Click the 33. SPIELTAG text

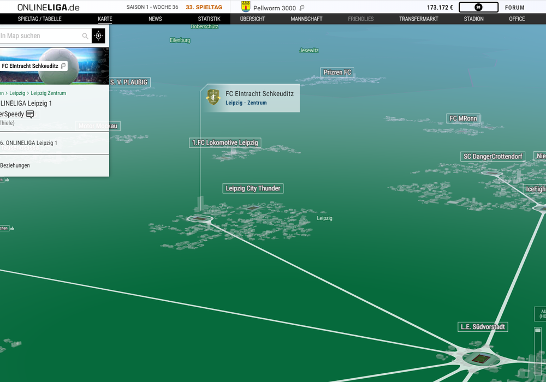click(204, 7)
